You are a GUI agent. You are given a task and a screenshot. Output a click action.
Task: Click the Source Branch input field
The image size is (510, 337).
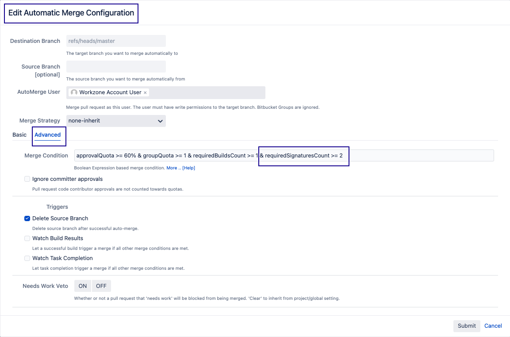point(116,67)
